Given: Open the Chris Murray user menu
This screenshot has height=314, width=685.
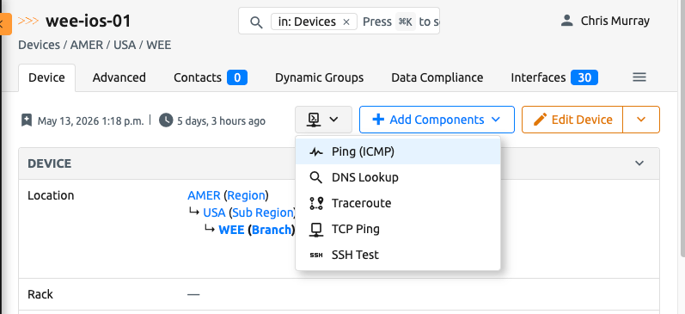Looking at the screenshot, I should [x=605, y=21].
